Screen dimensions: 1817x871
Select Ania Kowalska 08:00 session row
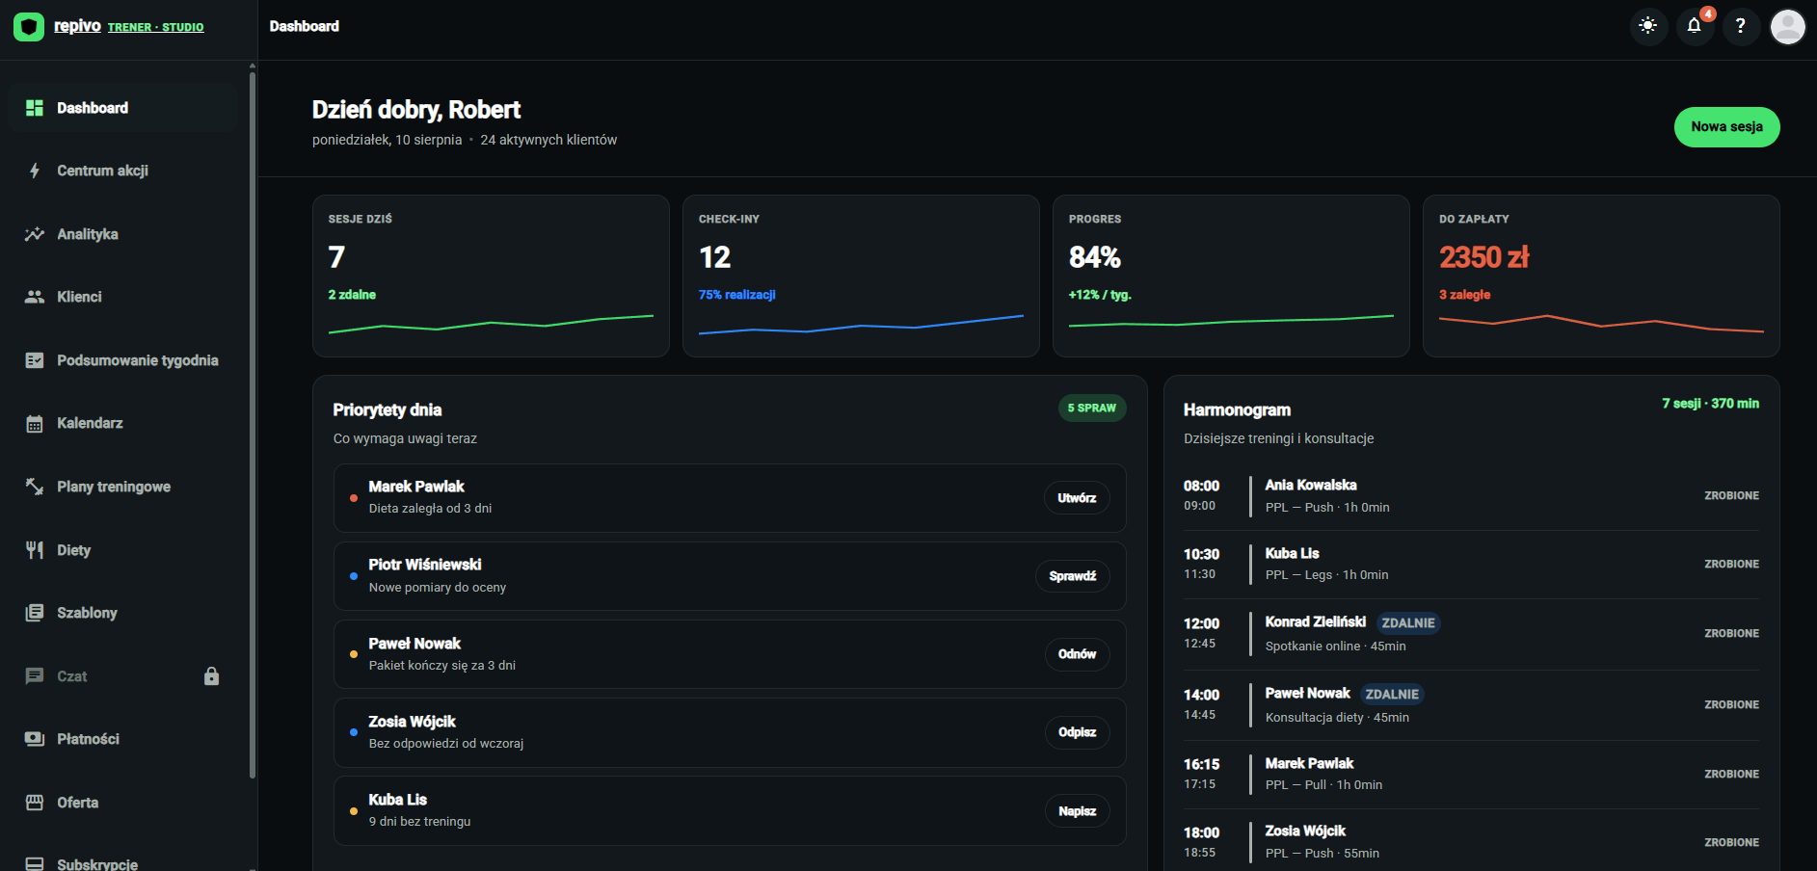click(x=1471, y=496)
